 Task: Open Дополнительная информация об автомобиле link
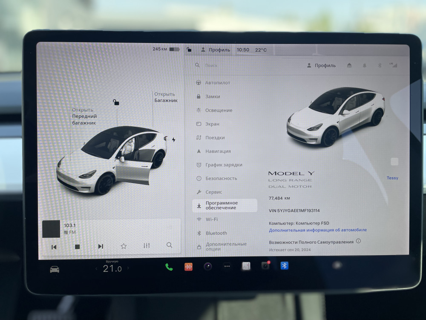(x=318, y=230)
